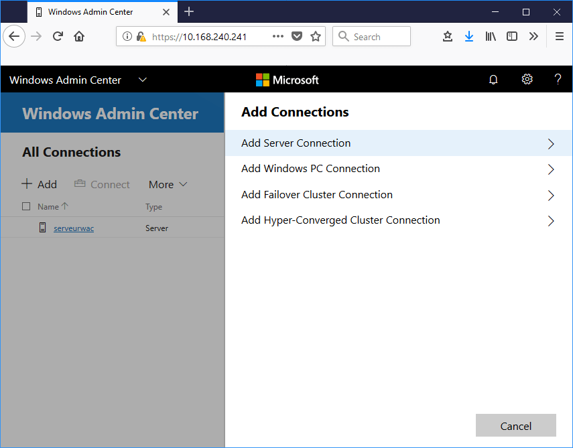Image resolution: width=573 pixels, height=448 pixels.
Task: Open help question mark icon
Action: click(558, 79)
